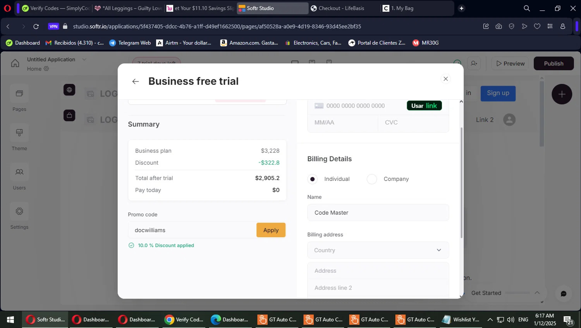Click the browser tab search icon
Screen dimensions: 581x328
527,8
